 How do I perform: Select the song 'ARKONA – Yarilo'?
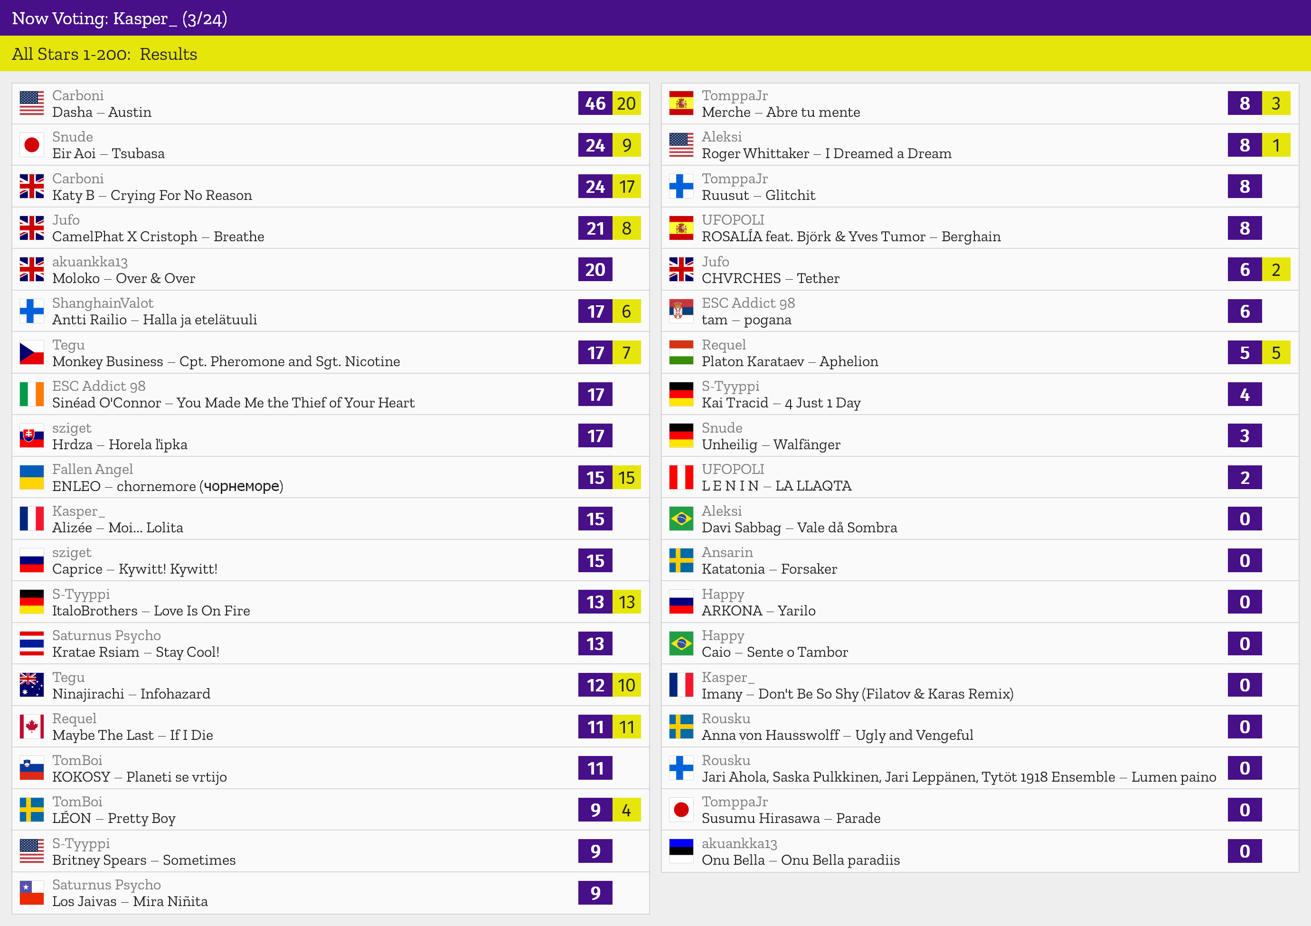tap(758, 610)
